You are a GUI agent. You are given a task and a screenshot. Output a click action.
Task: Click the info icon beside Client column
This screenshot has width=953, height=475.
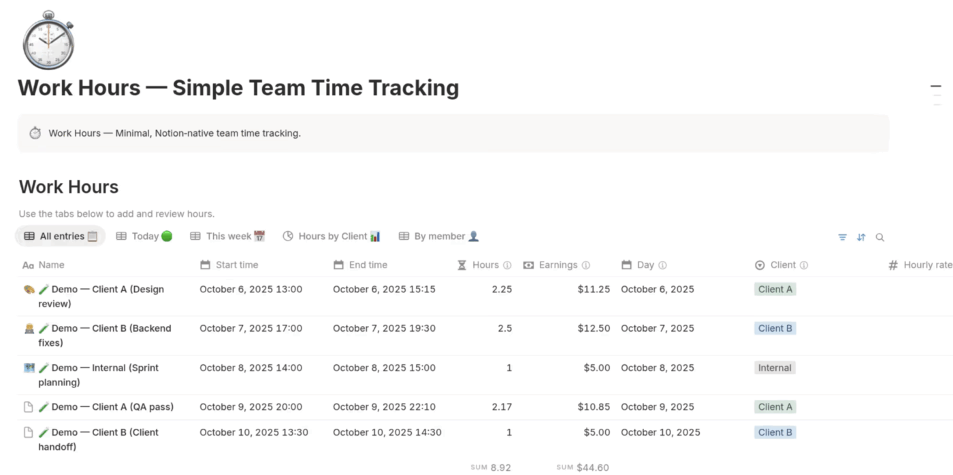point(804,266)
